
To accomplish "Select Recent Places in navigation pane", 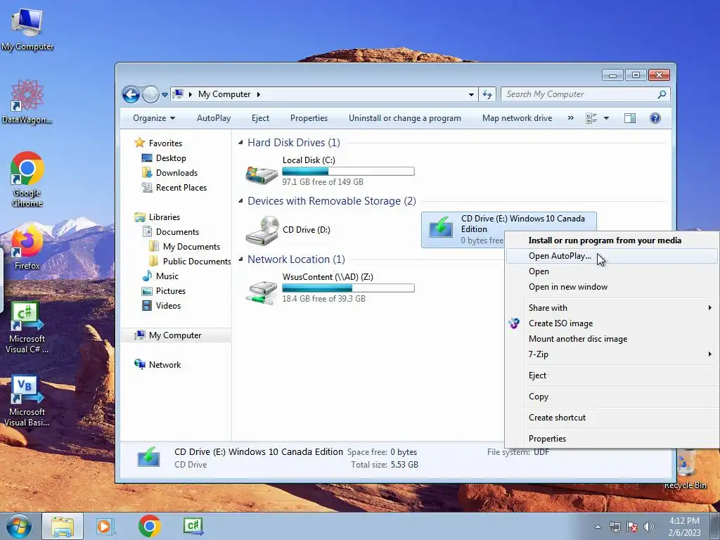I will [x=181, y=187].
